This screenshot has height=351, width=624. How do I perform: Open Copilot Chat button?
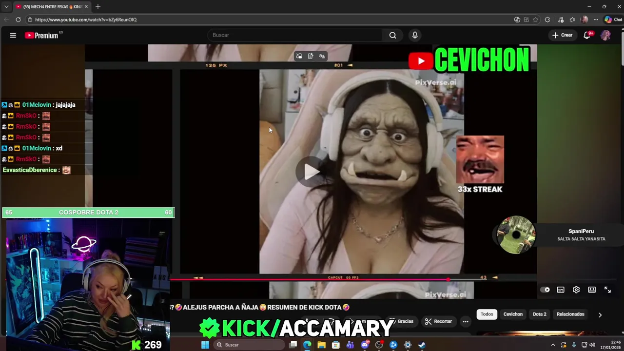pyautogui.click(x=613, y=19)
